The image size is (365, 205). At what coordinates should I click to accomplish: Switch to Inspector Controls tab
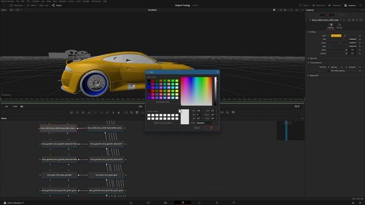tap(331, 26)
